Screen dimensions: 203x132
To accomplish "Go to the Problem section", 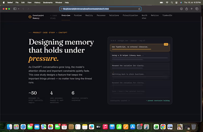I will tap(78, 15).
